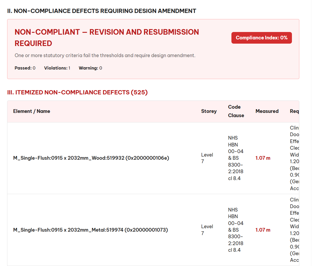Click the 'Warning: 0' counter
Screen dimensions: 312x266
click(x=91, y=68)
